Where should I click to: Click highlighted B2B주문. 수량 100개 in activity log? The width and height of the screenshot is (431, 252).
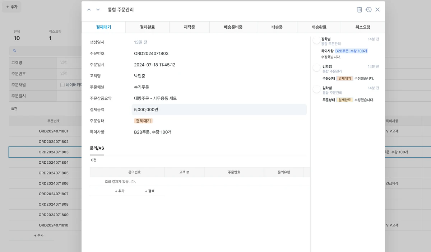[351, 51]
